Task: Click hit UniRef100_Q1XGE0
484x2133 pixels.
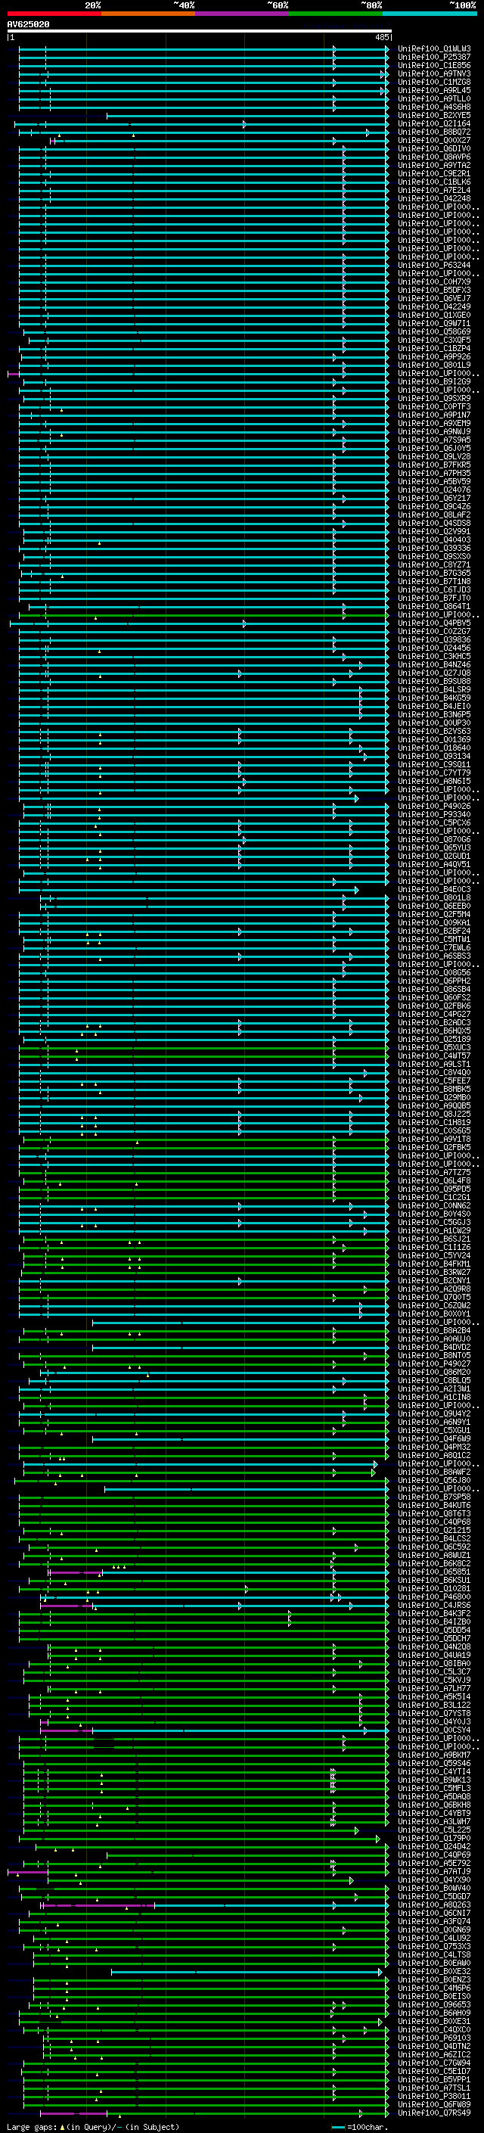Action: pos(434,315)
